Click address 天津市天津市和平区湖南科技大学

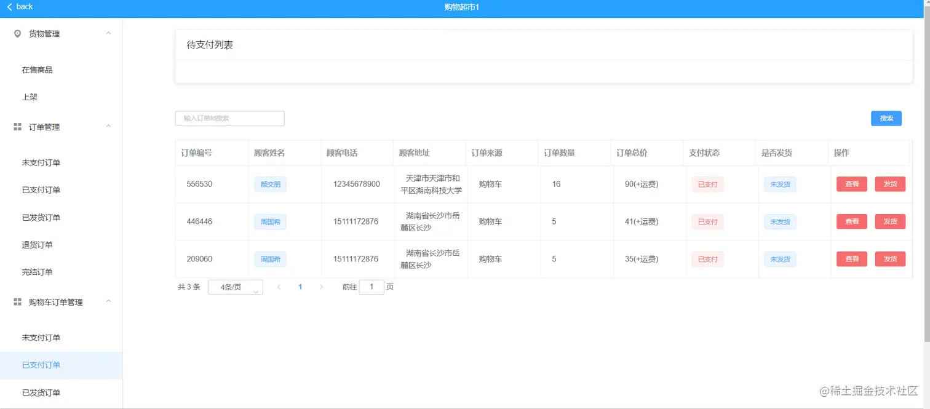431,185
